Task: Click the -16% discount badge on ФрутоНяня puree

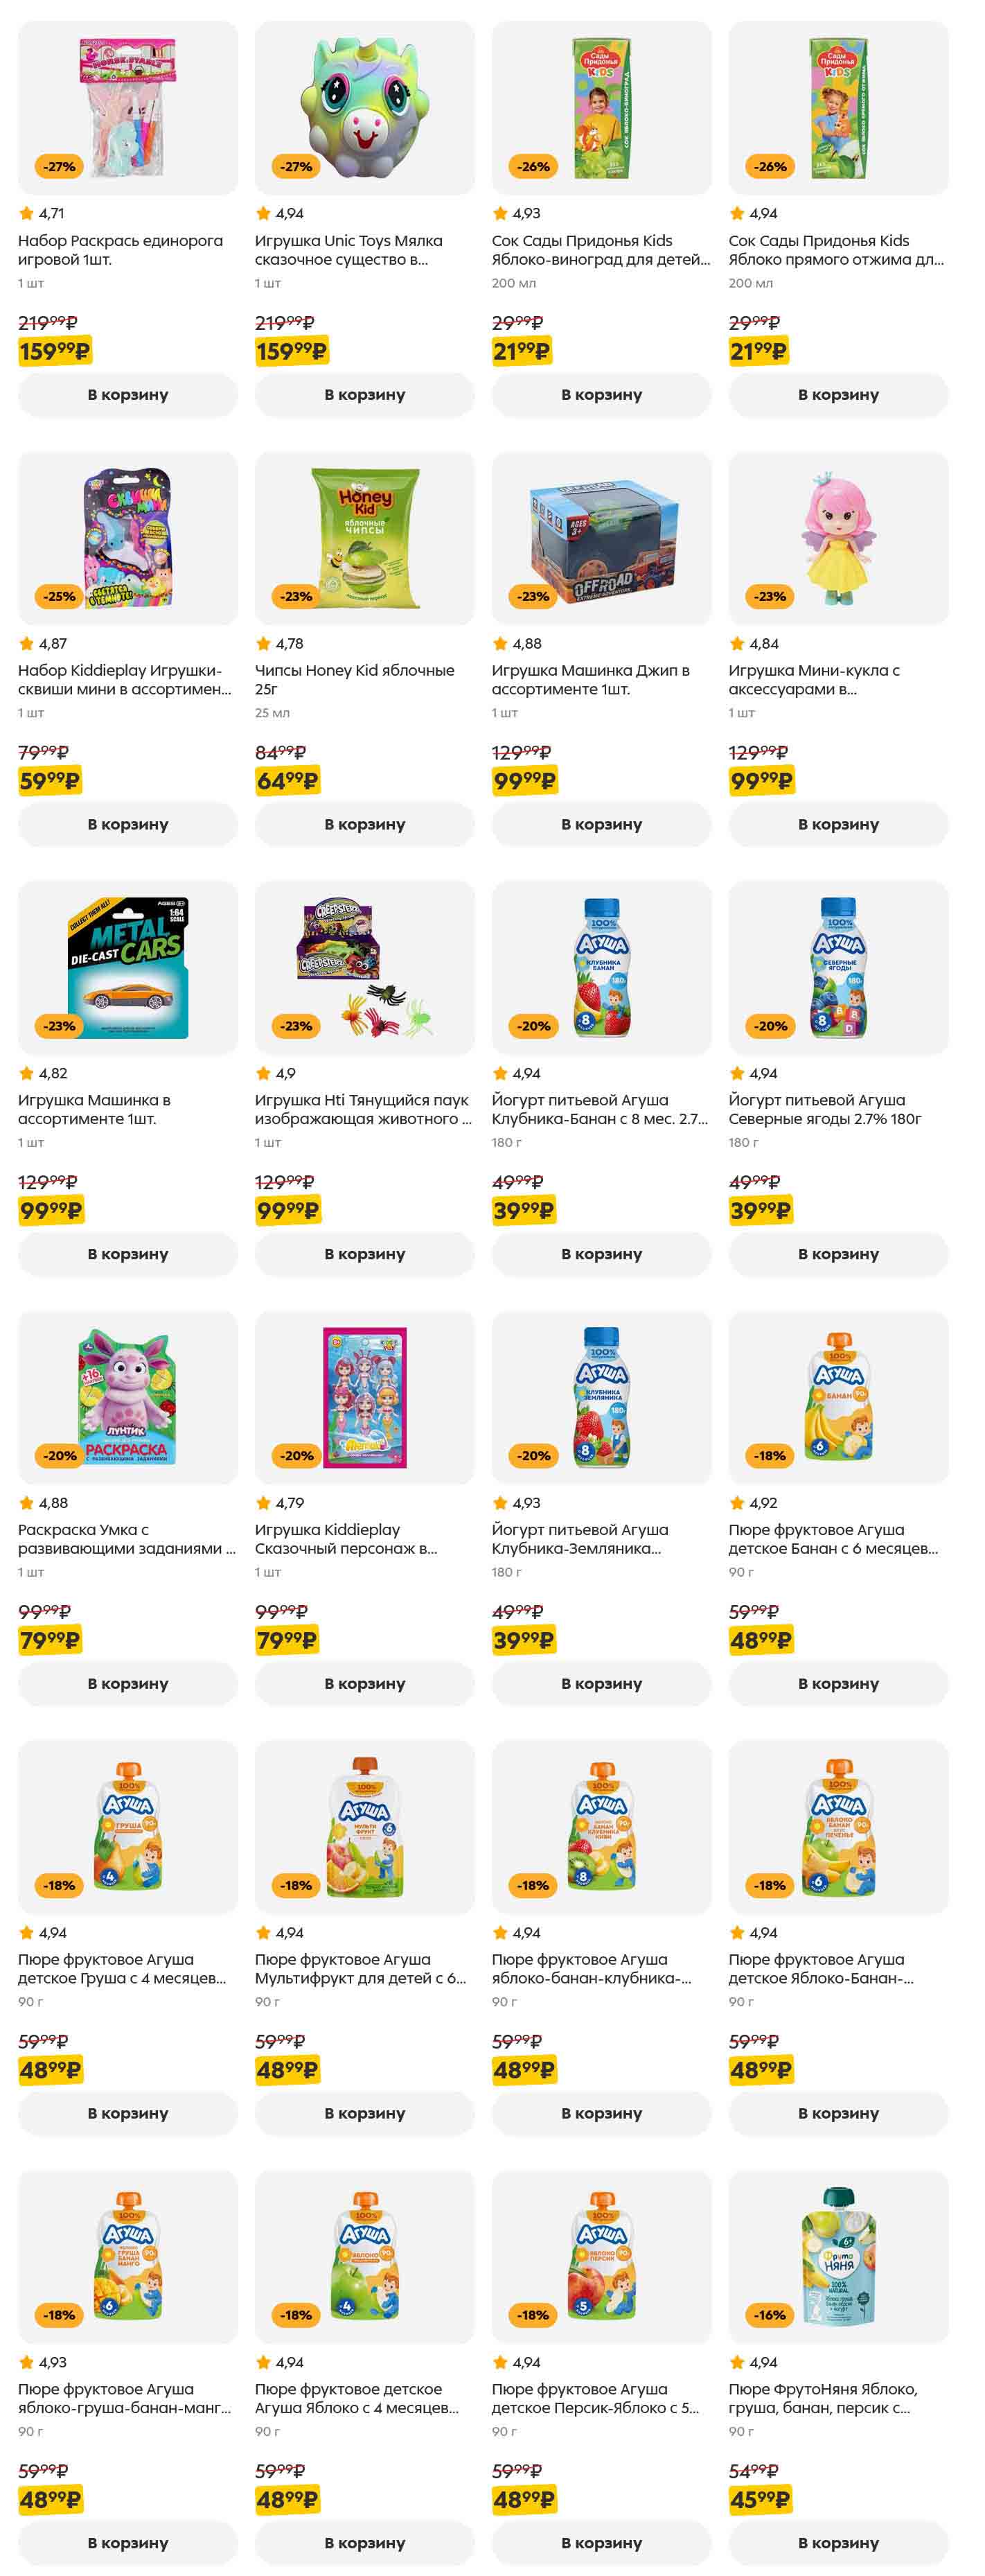Action: coord(770,2315)
